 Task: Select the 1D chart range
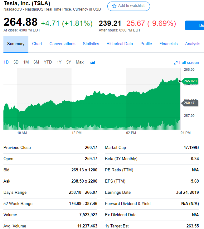click(6, 62)
